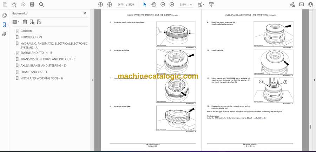Click driven gear illustration on left page
Screen dimensions: 316x152
click(176, 118)
